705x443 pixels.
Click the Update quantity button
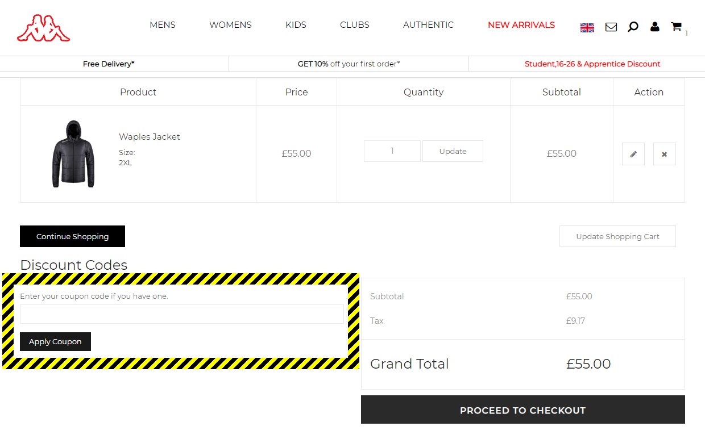pyautogui.click(x=453, y=151)
